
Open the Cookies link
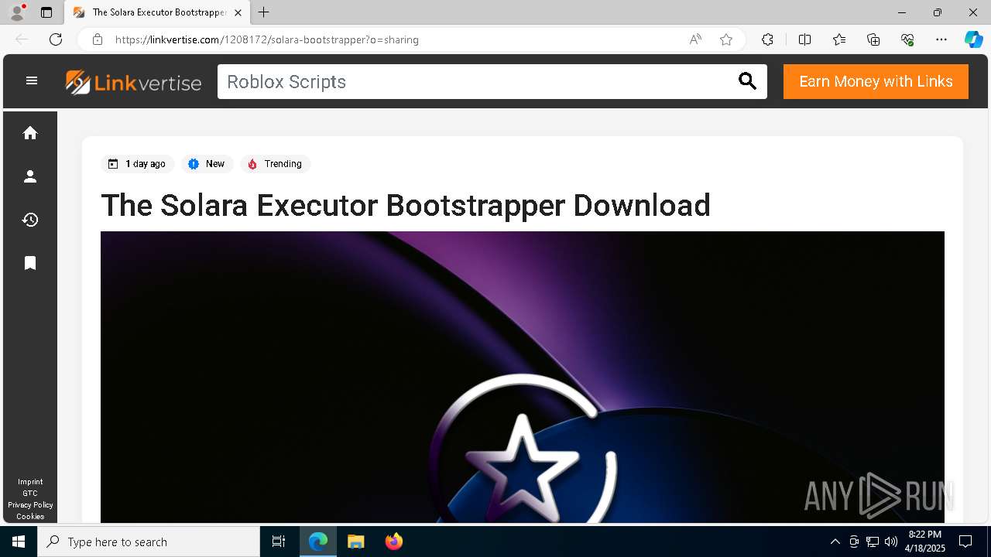30,516
